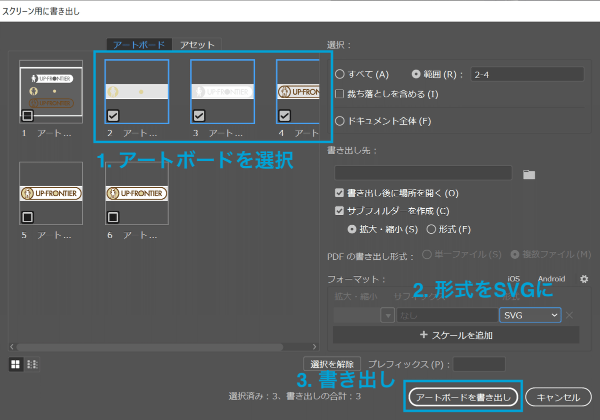
Task: Uncheck artboard 2 checkbox
Action: pyautogui.click(x=113, y=116)
